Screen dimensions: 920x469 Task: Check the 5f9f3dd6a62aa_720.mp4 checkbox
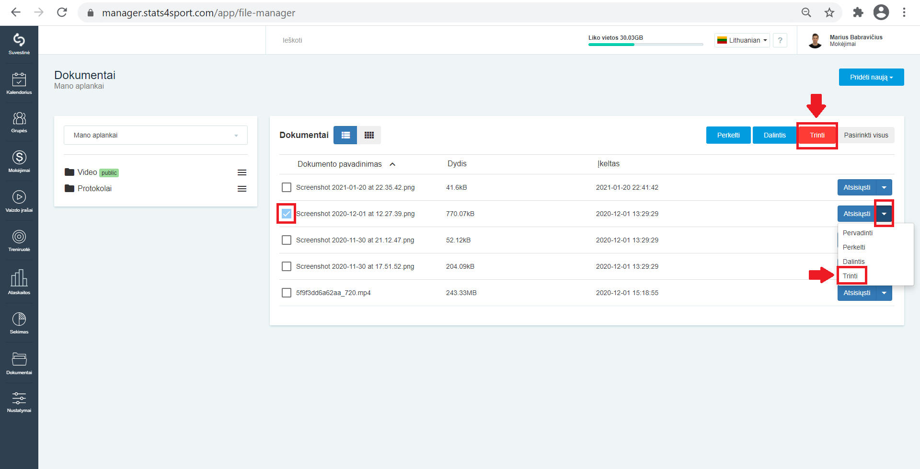pyautogui.click(x=287, y=293)
